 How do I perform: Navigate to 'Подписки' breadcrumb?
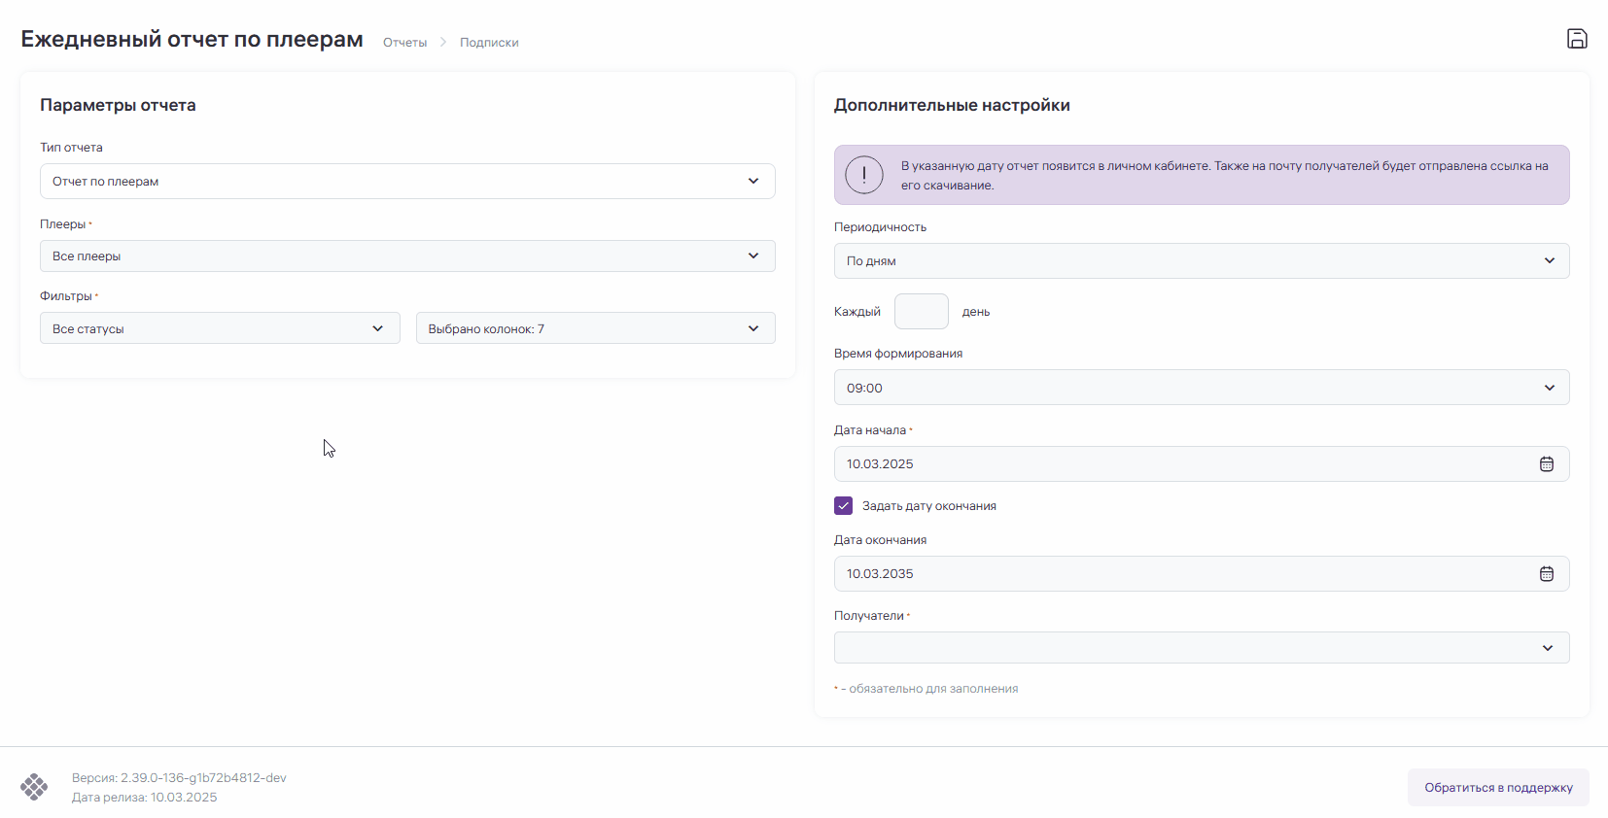click(489, 43)
